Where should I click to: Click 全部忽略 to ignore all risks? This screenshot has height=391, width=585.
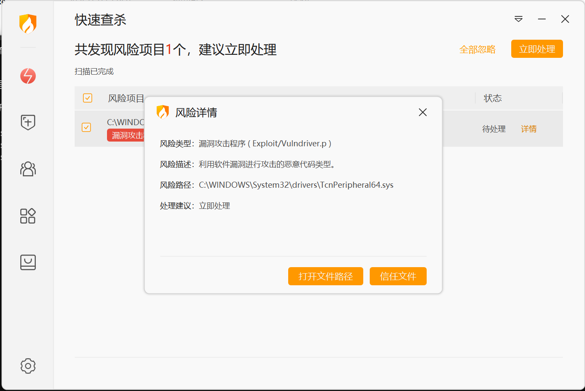point(478,49)
